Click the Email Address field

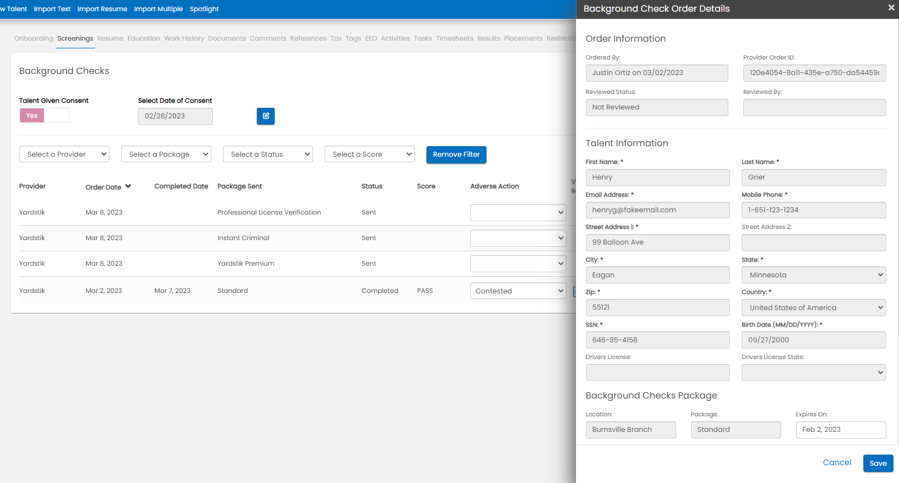tap(658, 210)
